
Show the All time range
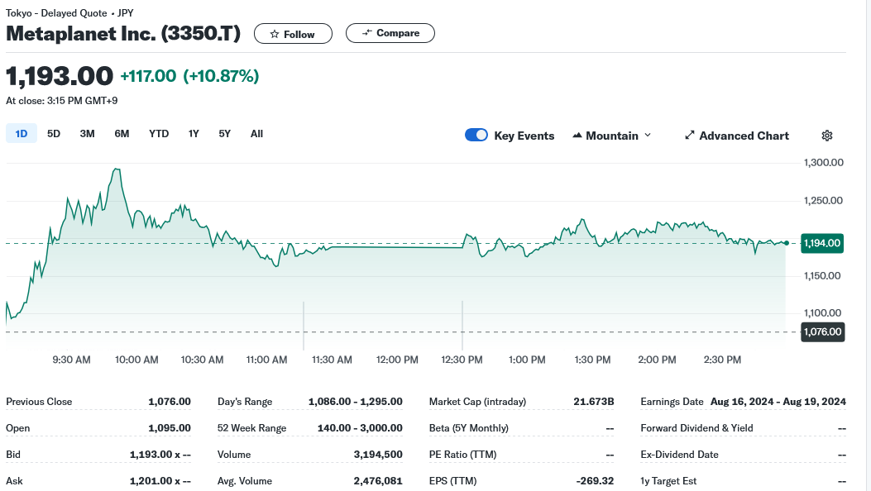click(x=256, y=134)
